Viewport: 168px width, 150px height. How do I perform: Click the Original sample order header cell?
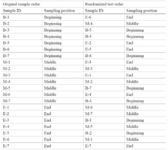[42, 4]
